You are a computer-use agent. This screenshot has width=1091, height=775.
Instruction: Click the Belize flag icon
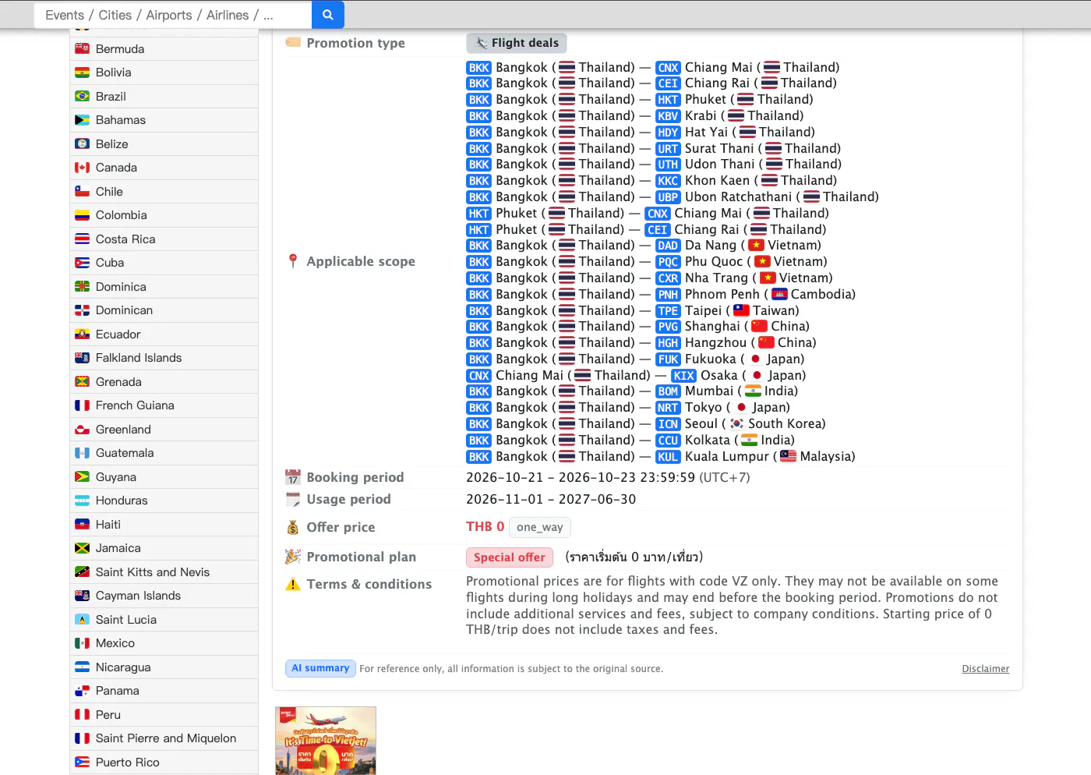click(x=82, y=144)
